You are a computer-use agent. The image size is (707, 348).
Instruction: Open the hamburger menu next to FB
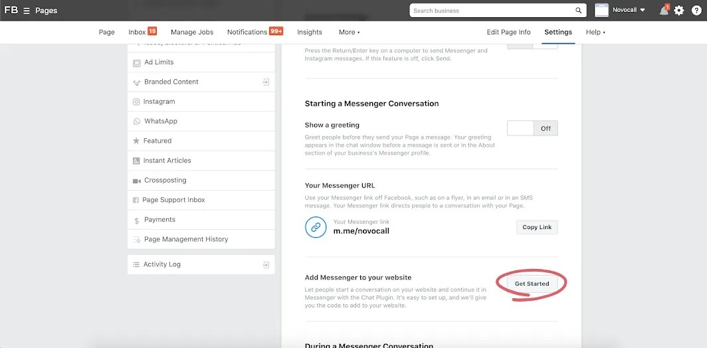[27, 11]
